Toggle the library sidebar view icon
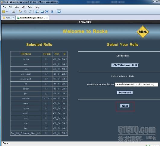Image resolution: width=160 pixels, height=146 pixels. [x=37, y=11]
